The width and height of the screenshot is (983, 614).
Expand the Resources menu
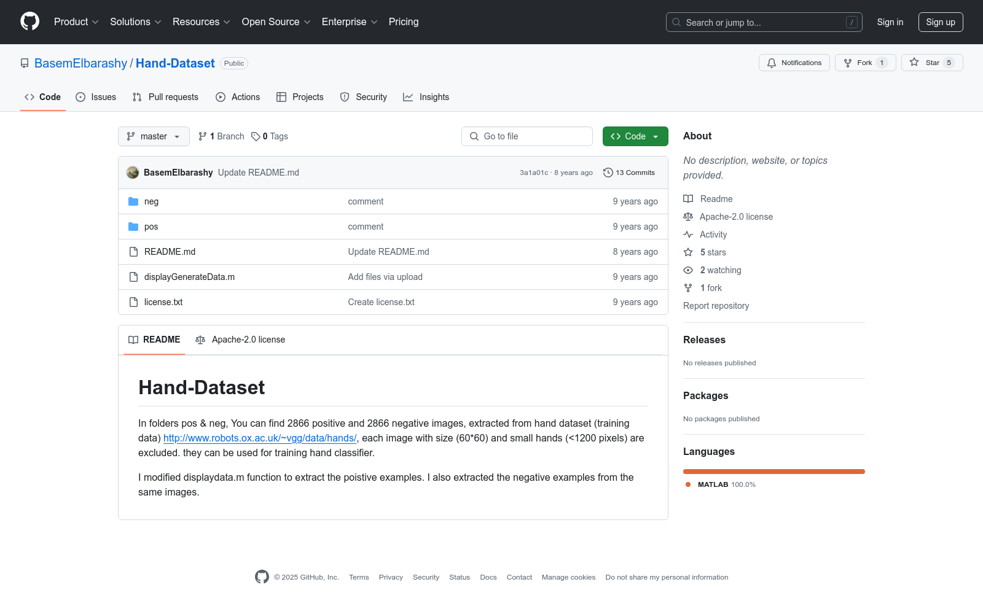coord(202,21)
